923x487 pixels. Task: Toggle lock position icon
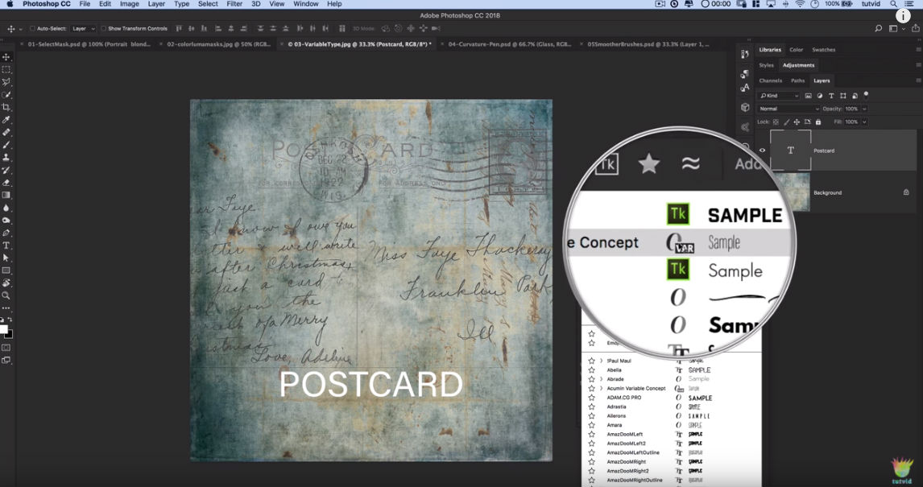click(x=797, y=122)
